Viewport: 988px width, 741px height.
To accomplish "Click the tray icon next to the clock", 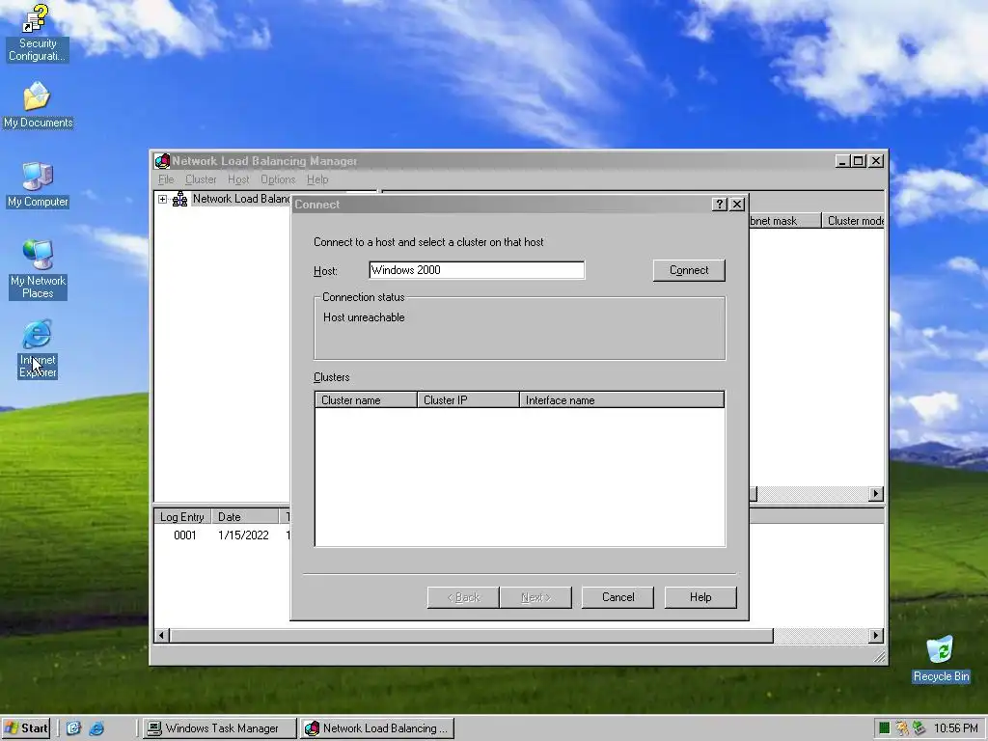I will [919, 728].
